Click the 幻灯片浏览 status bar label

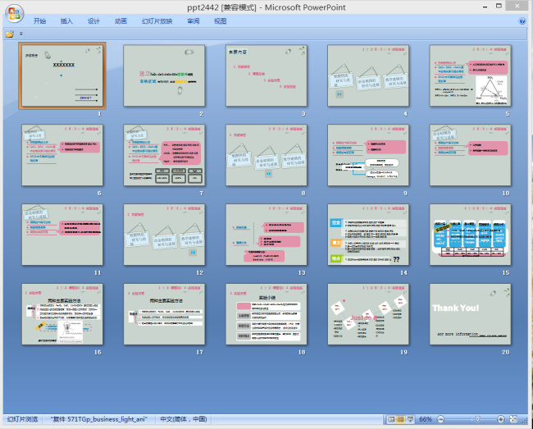click(x=22, y=419)
